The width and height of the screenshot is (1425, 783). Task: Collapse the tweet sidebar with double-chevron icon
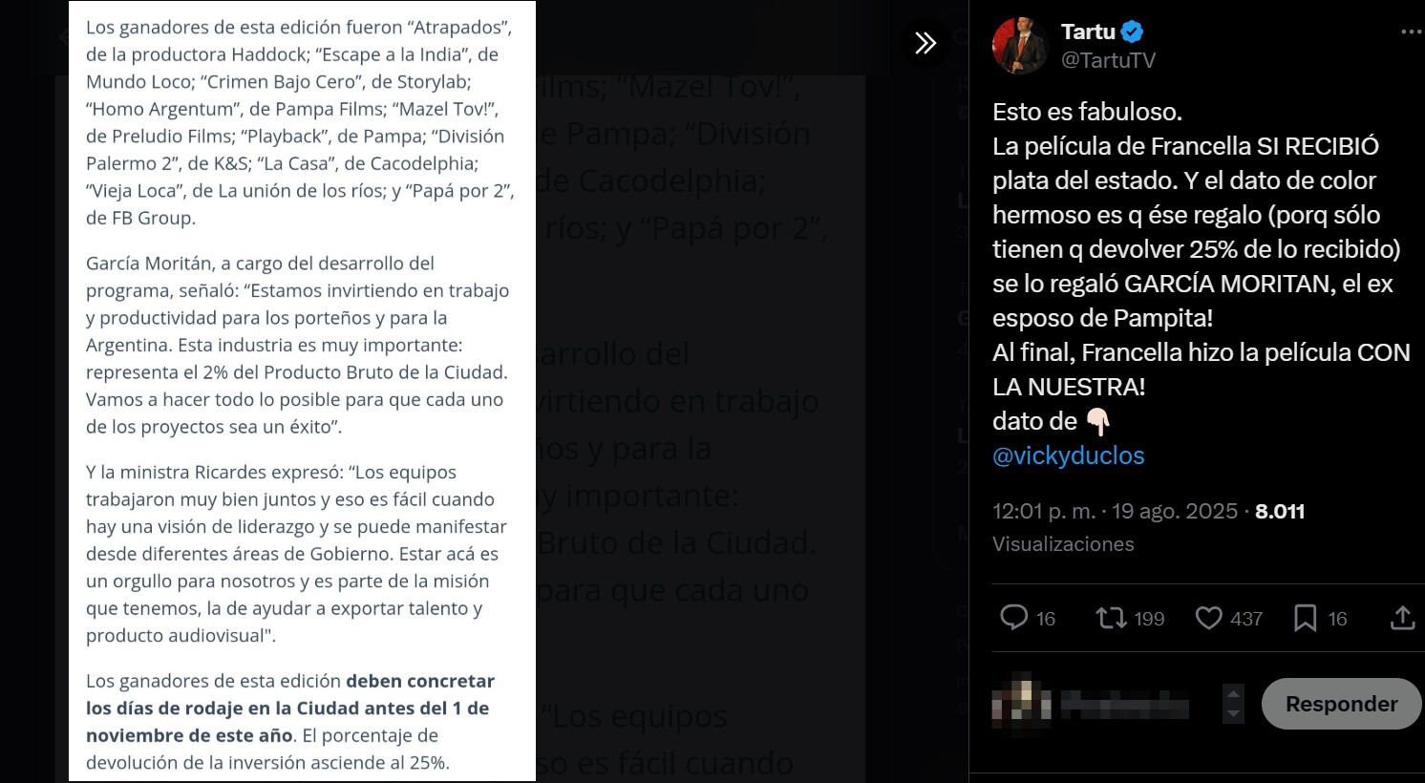point(925,43)
